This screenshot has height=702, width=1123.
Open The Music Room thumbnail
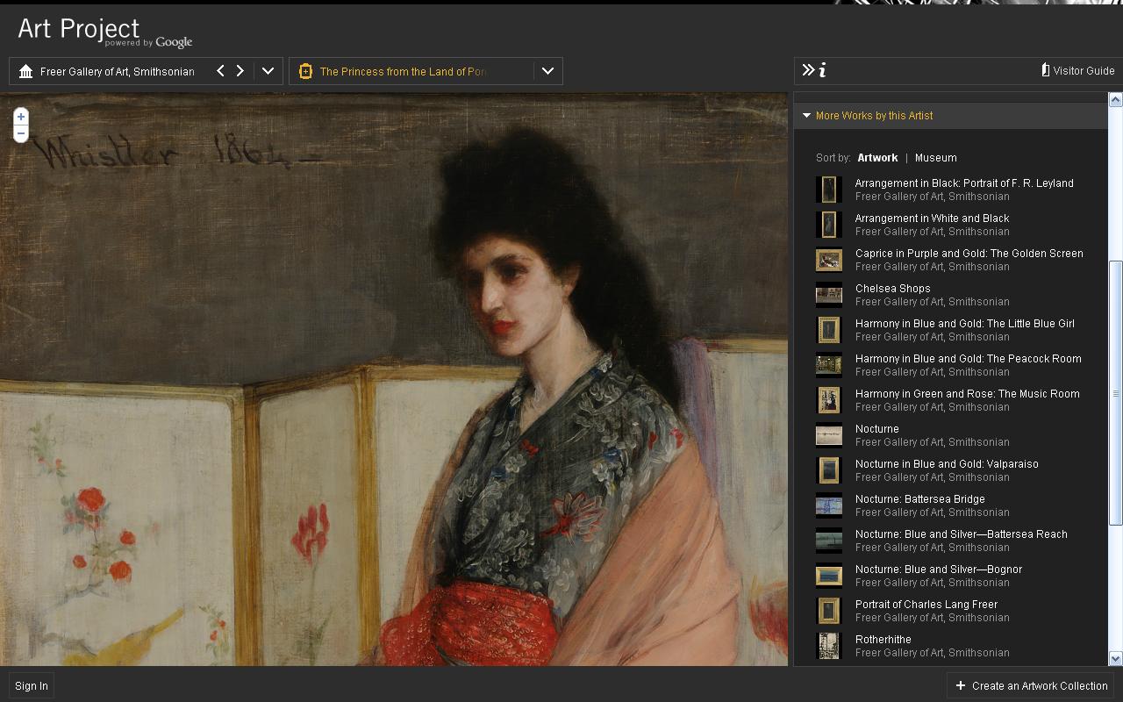[x=828, y=400]
